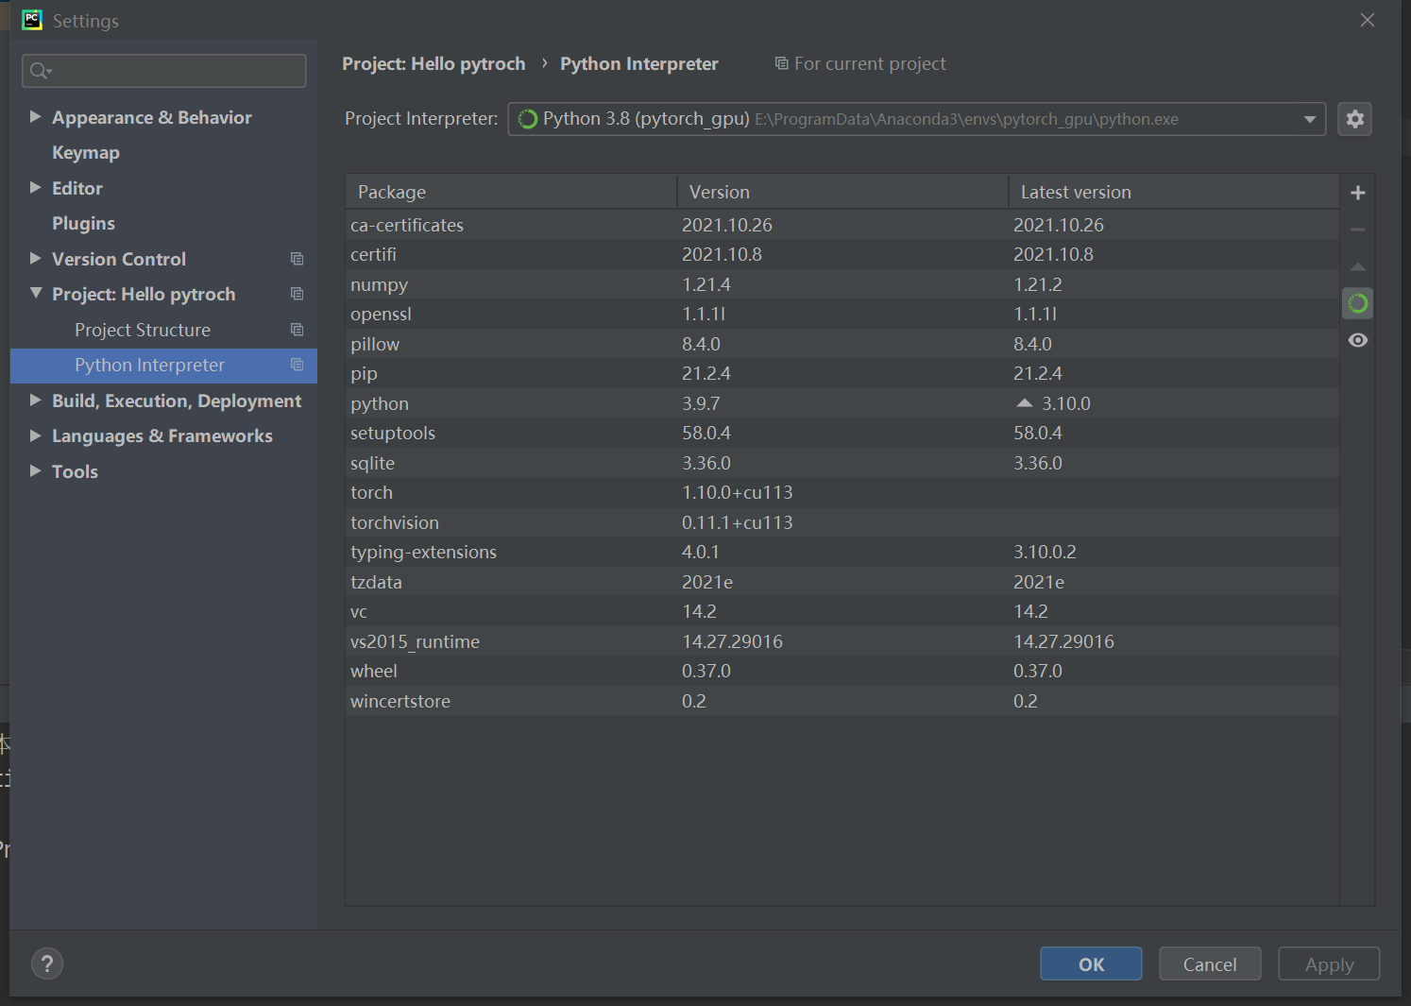Click the settings search input field
The image size is (1411, 1006).
point(164,71)
